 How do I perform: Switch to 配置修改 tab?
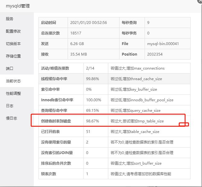(13, 31)
